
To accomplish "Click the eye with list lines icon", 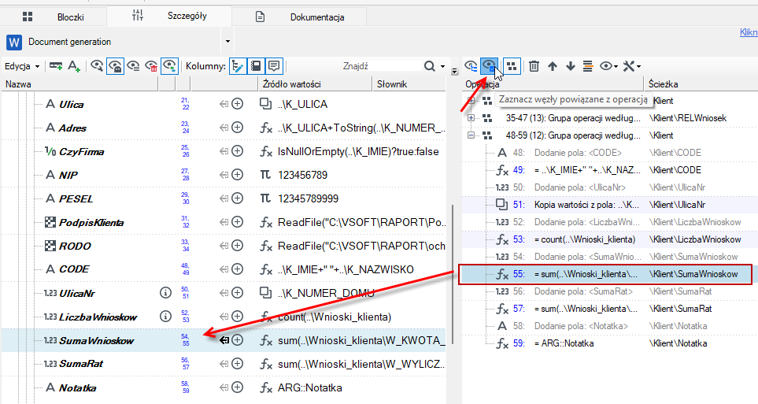I will pyautogui.click(x=133, y=66).
